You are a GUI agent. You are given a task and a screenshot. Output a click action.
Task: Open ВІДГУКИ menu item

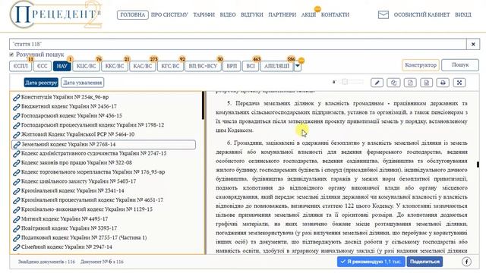(252, 14)
